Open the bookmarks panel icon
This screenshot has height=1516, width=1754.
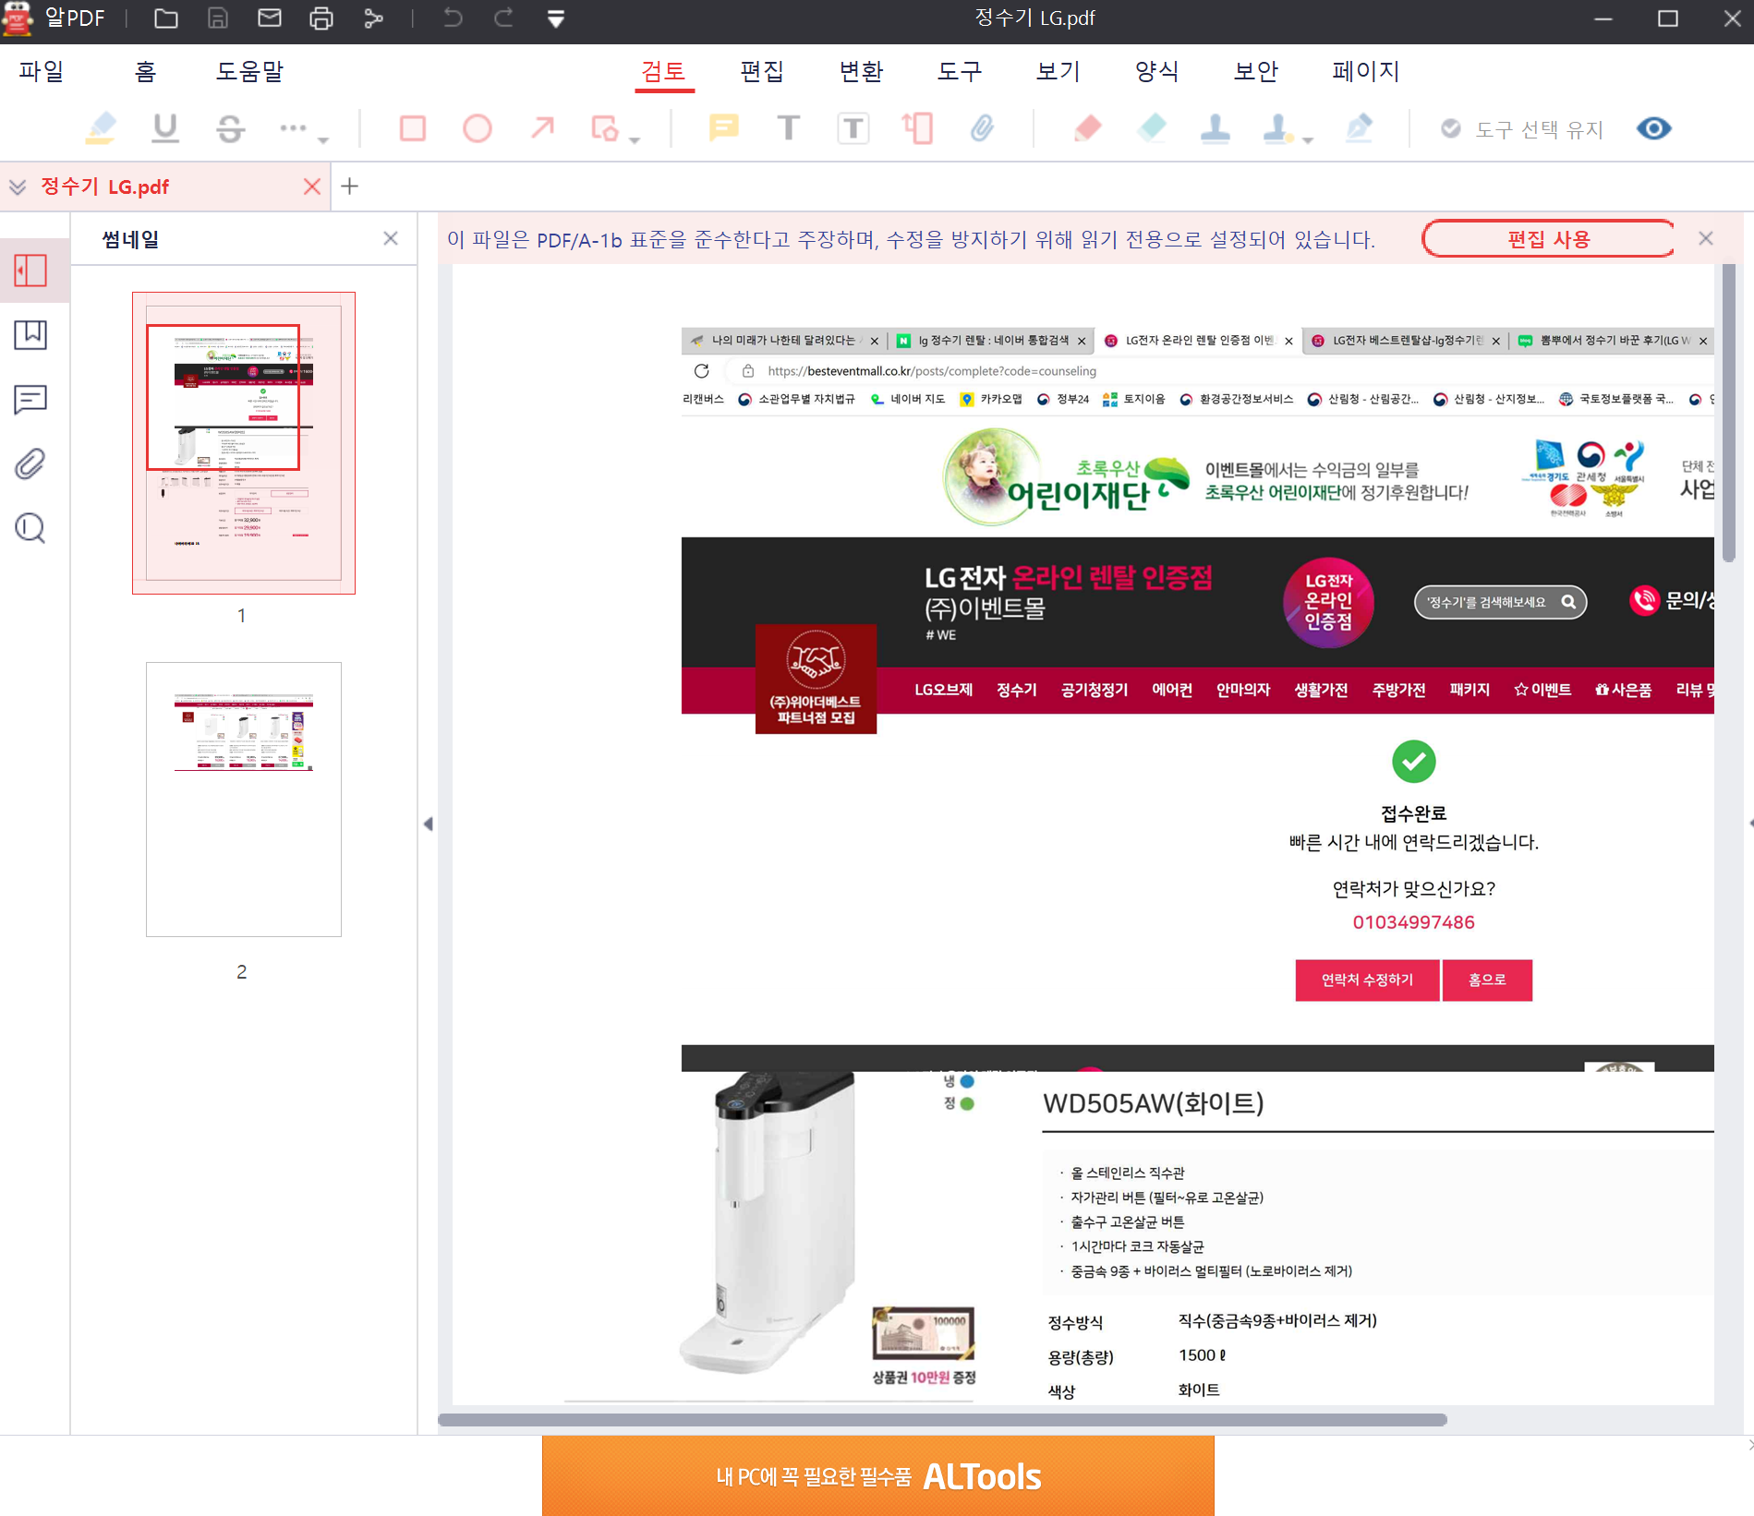point(31,334)
